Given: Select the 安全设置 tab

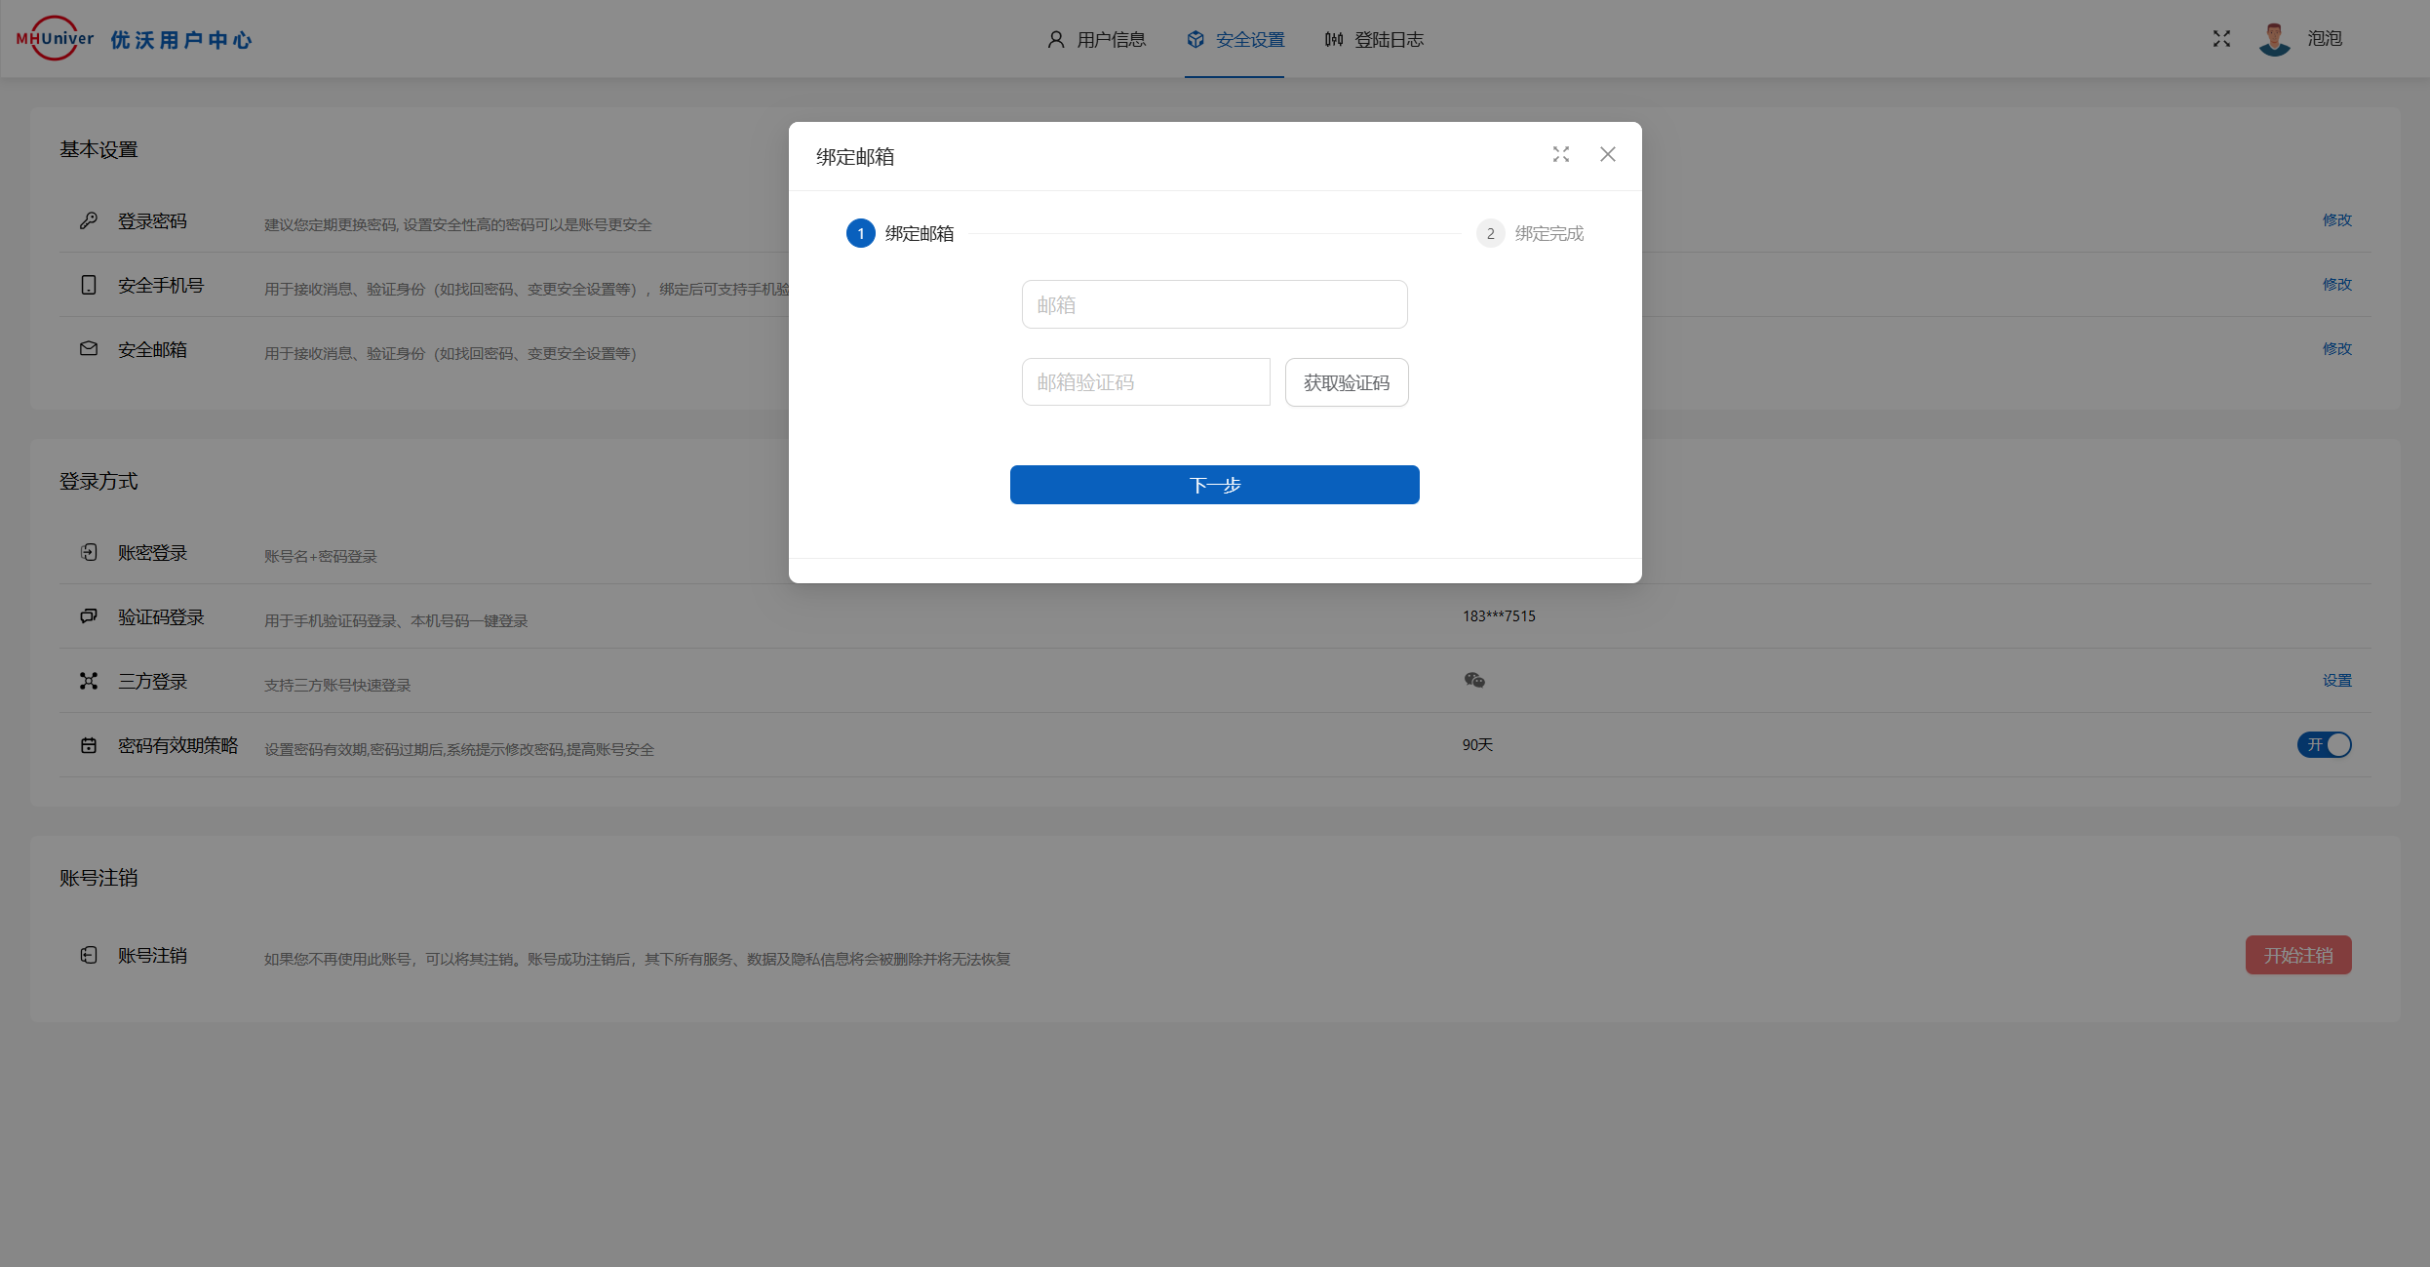Looking at the screenshot, I should coord(1235,40).
